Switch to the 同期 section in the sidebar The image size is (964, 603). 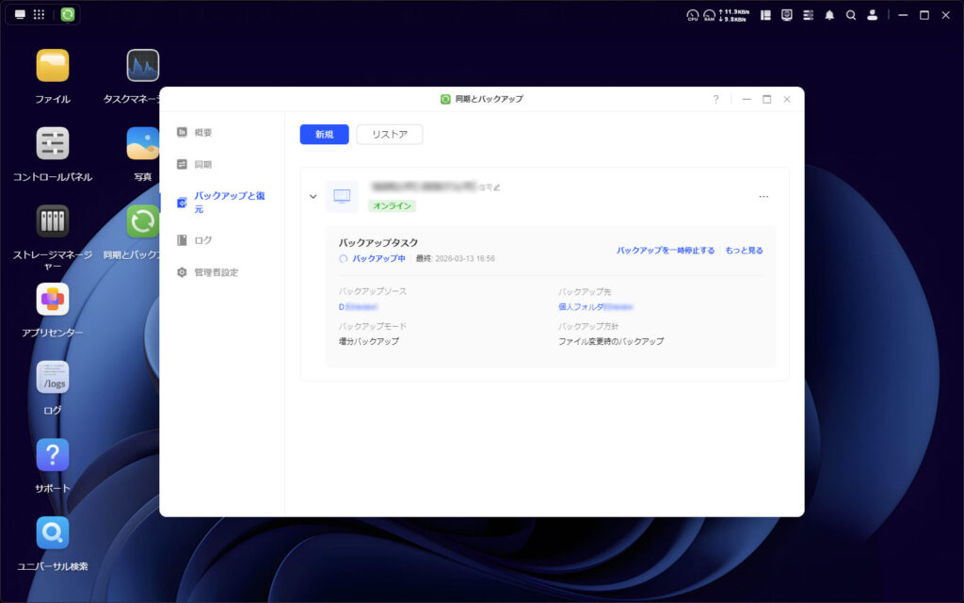203,163
